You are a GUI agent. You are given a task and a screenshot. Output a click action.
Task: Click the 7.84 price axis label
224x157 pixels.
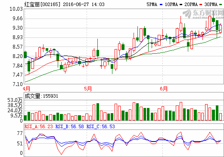coord(18,66)
